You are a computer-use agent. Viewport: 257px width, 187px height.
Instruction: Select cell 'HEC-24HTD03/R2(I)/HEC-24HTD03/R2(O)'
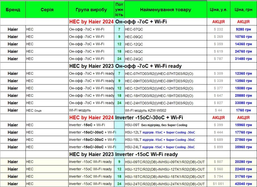(x=166, y=103)
